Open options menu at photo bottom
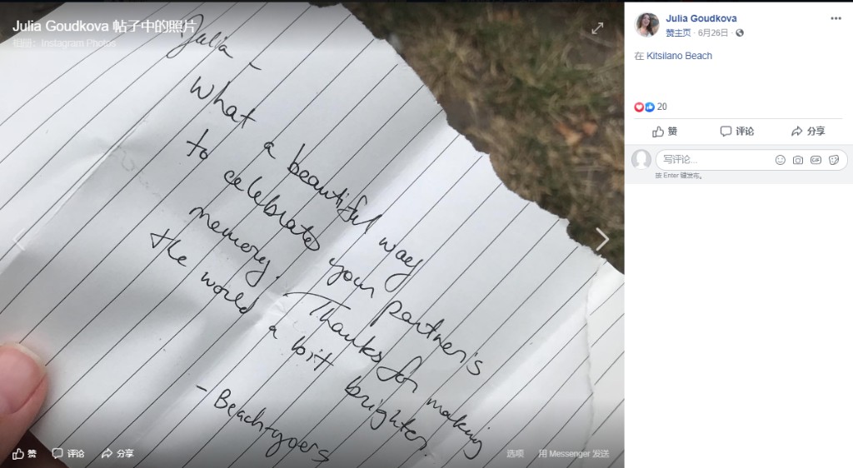Screen dimensions: 853x468 pos(515,453)
